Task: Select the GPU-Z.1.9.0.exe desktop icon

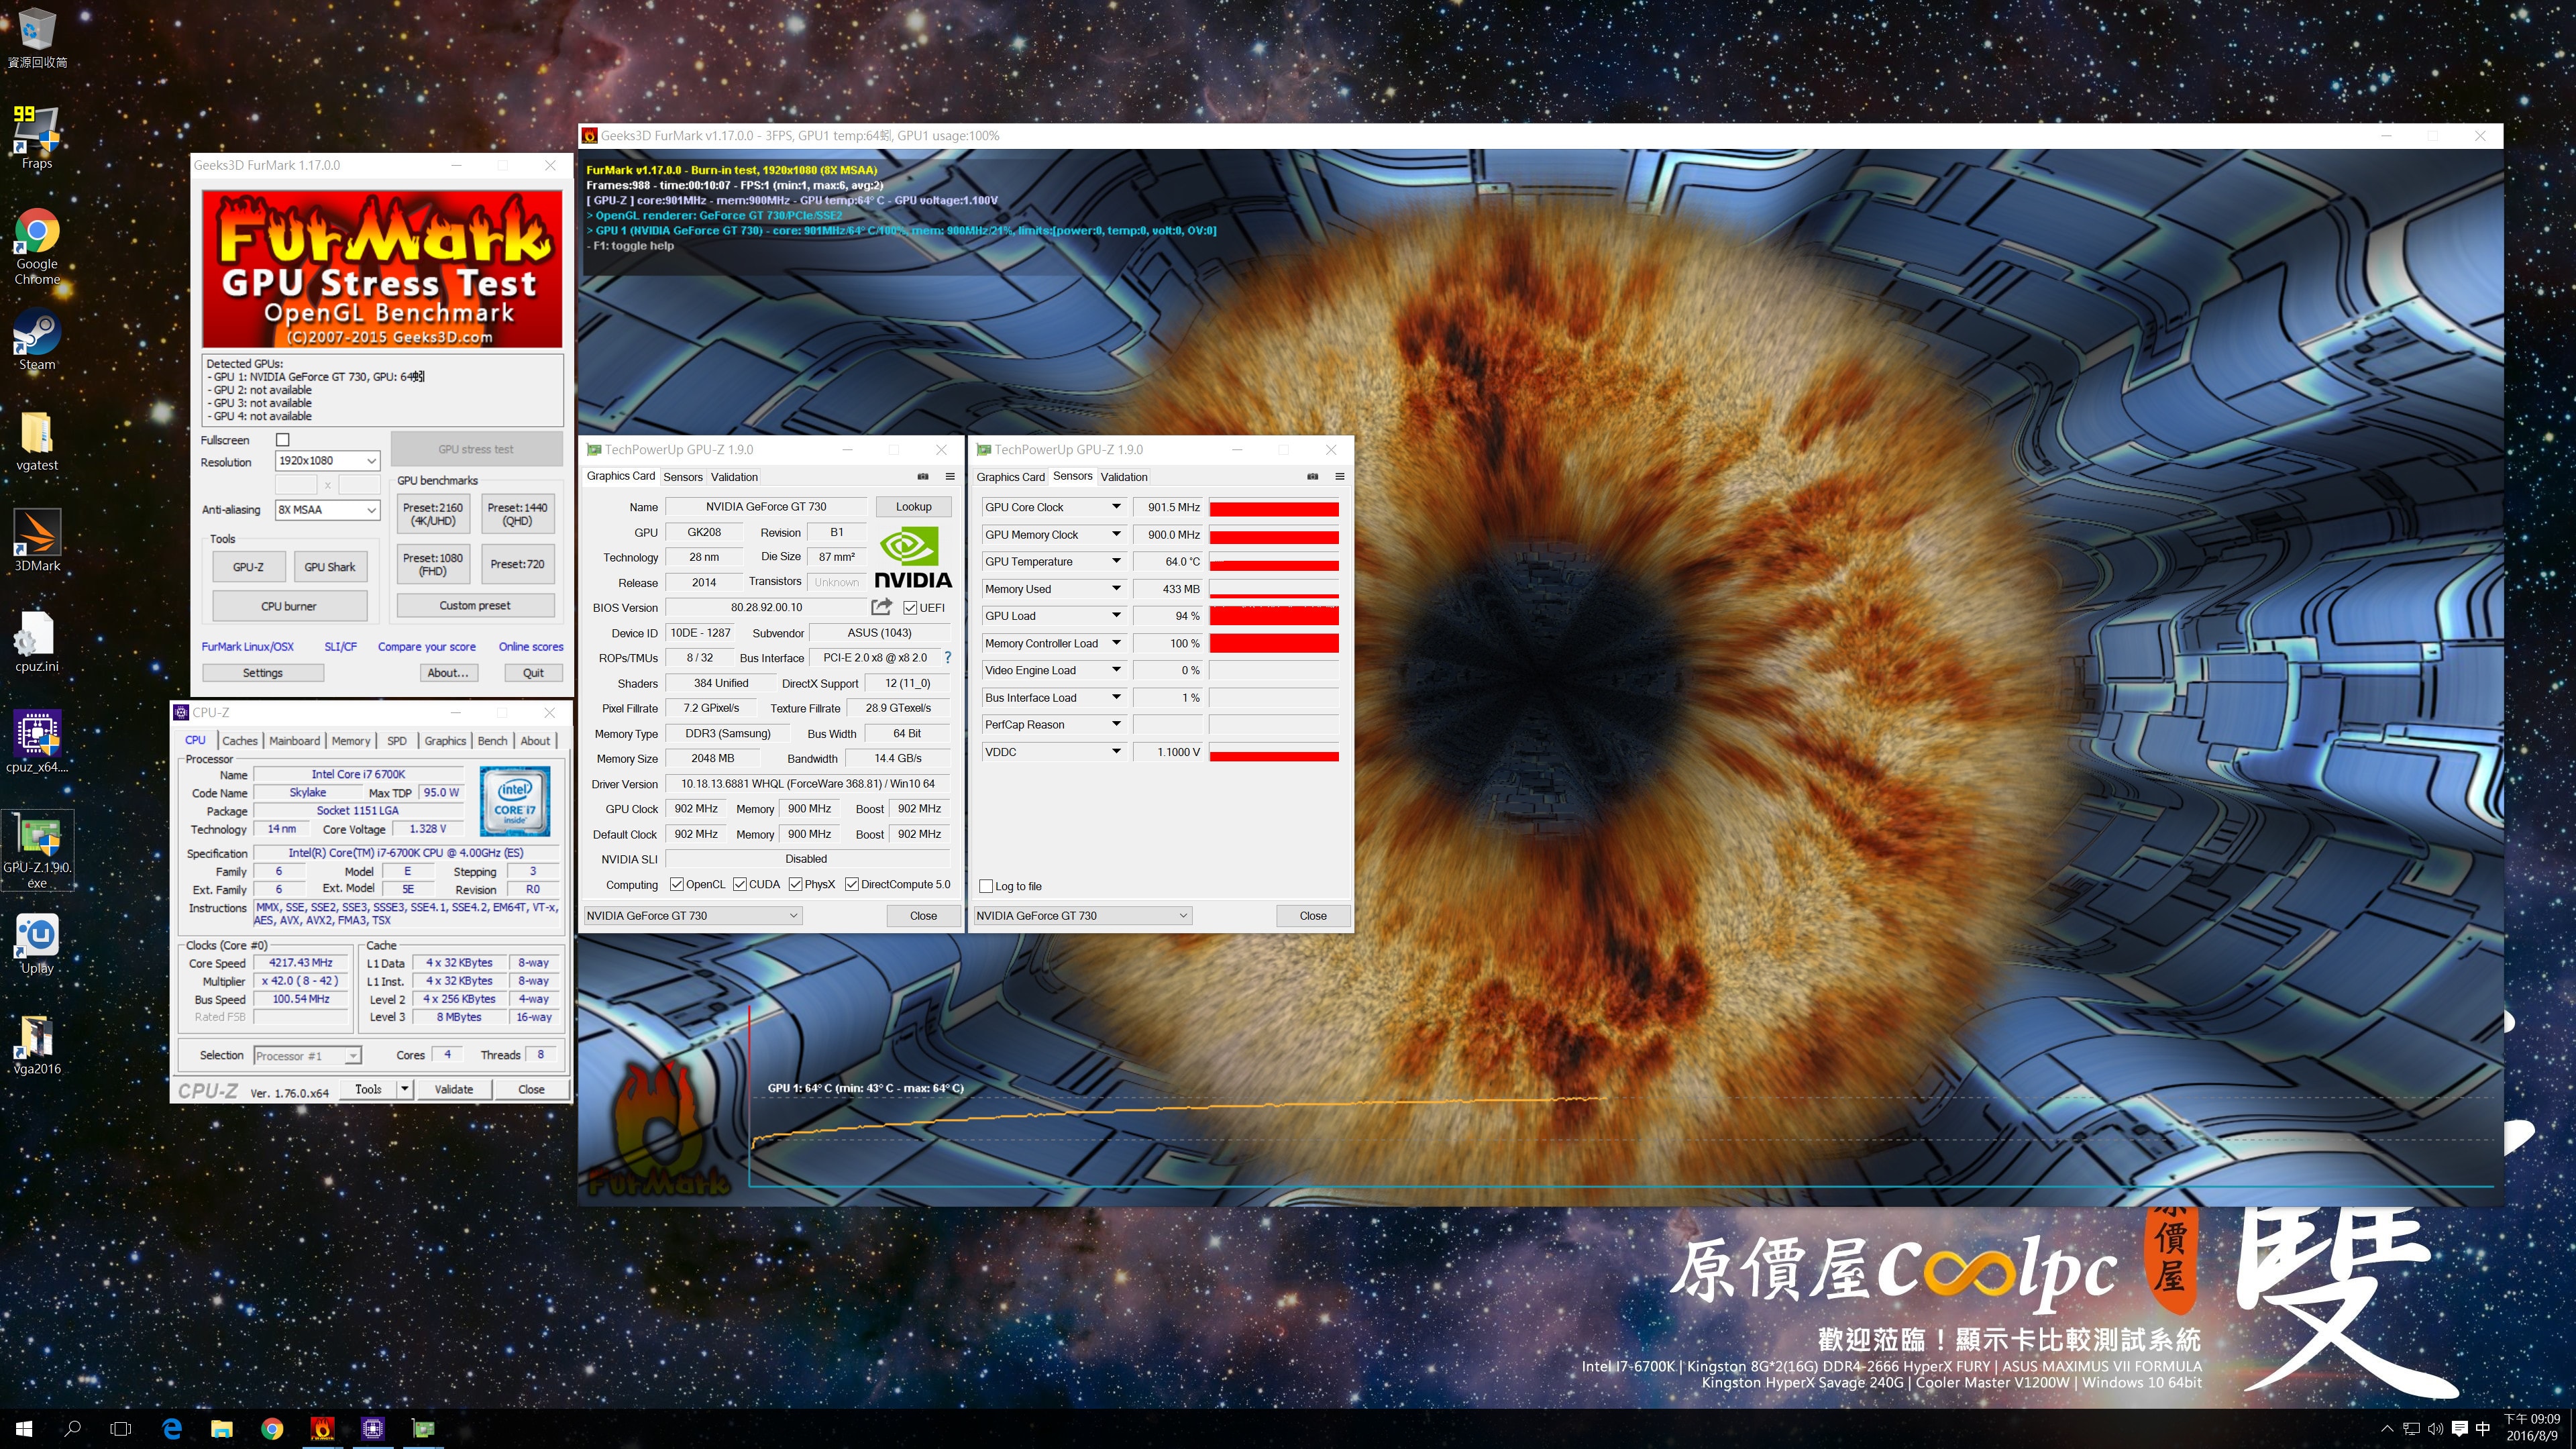Action: coord(37,850)
